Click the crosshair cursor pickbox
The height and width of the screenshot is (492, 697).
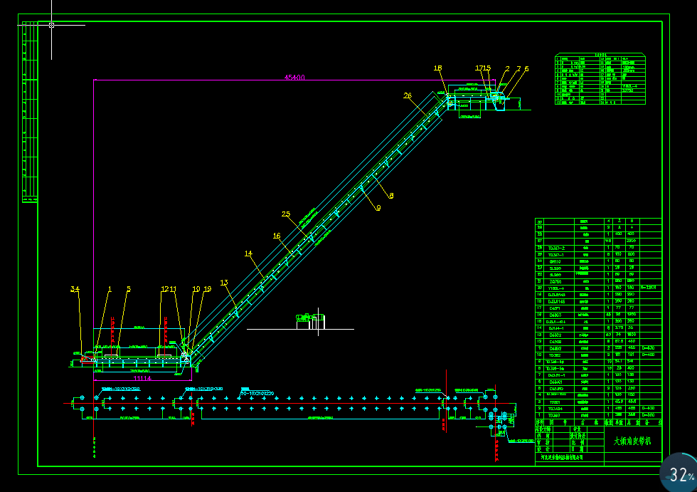point(51,25)
